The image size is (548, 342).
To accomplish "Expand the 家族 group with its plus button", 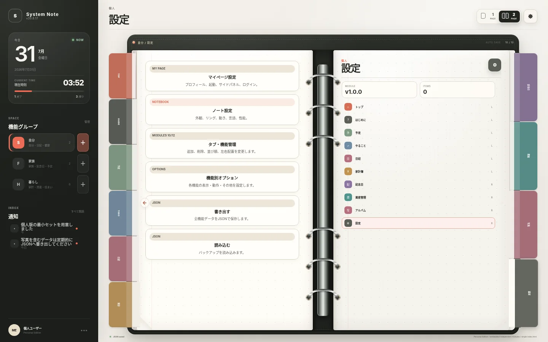I will tap(83, 163).
